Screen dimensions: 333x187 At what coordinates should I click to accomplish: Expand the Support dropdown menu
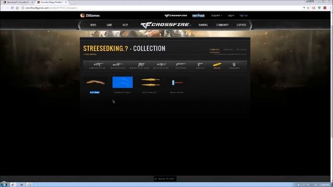coord(216,16)
